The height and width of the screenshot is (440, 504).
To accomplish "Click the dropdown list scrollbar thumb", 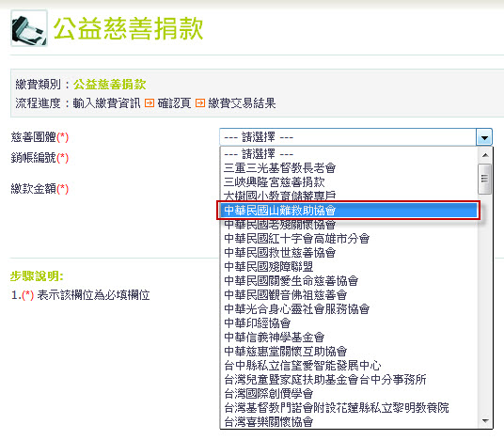I will [x=484, y=179].
